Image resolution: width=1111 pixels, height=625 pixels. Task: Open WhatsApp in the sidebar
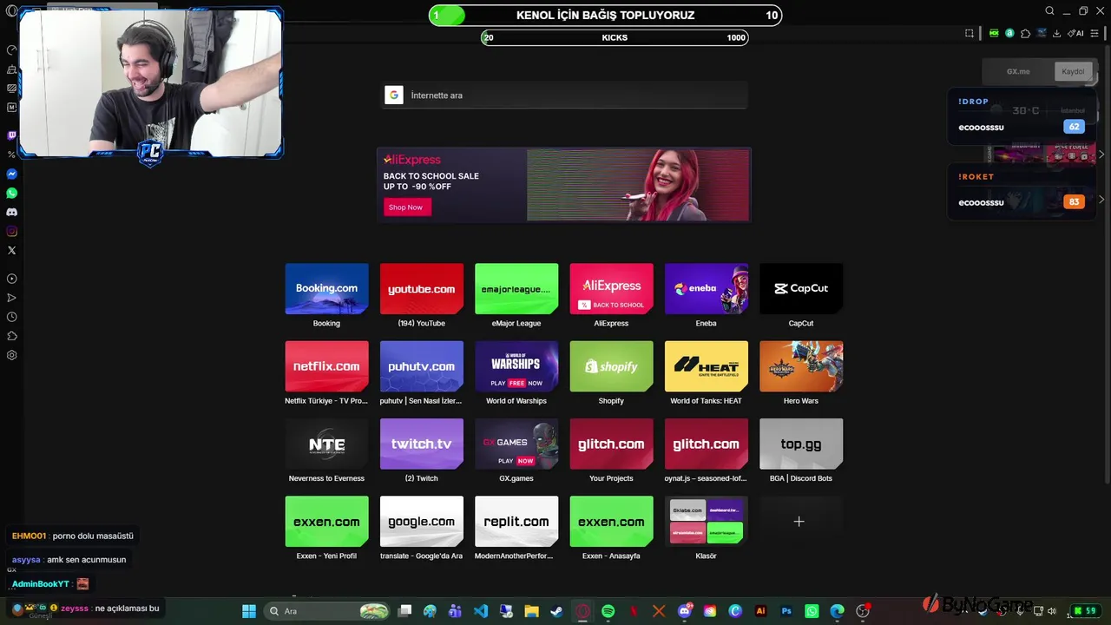click(11, 193)
